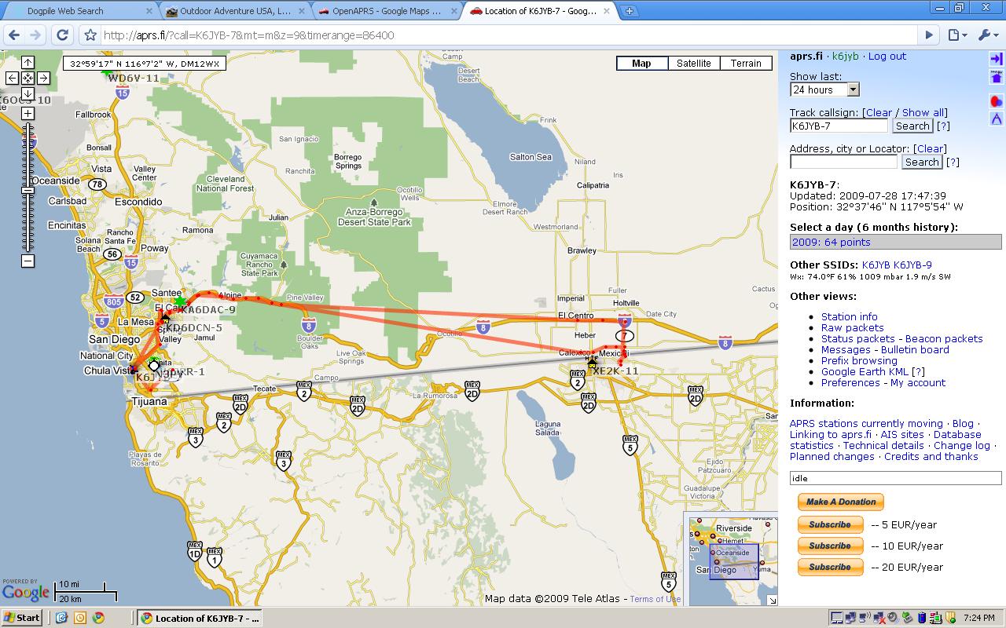Switch to the OpenAPRS Google Maps tab

385,11
